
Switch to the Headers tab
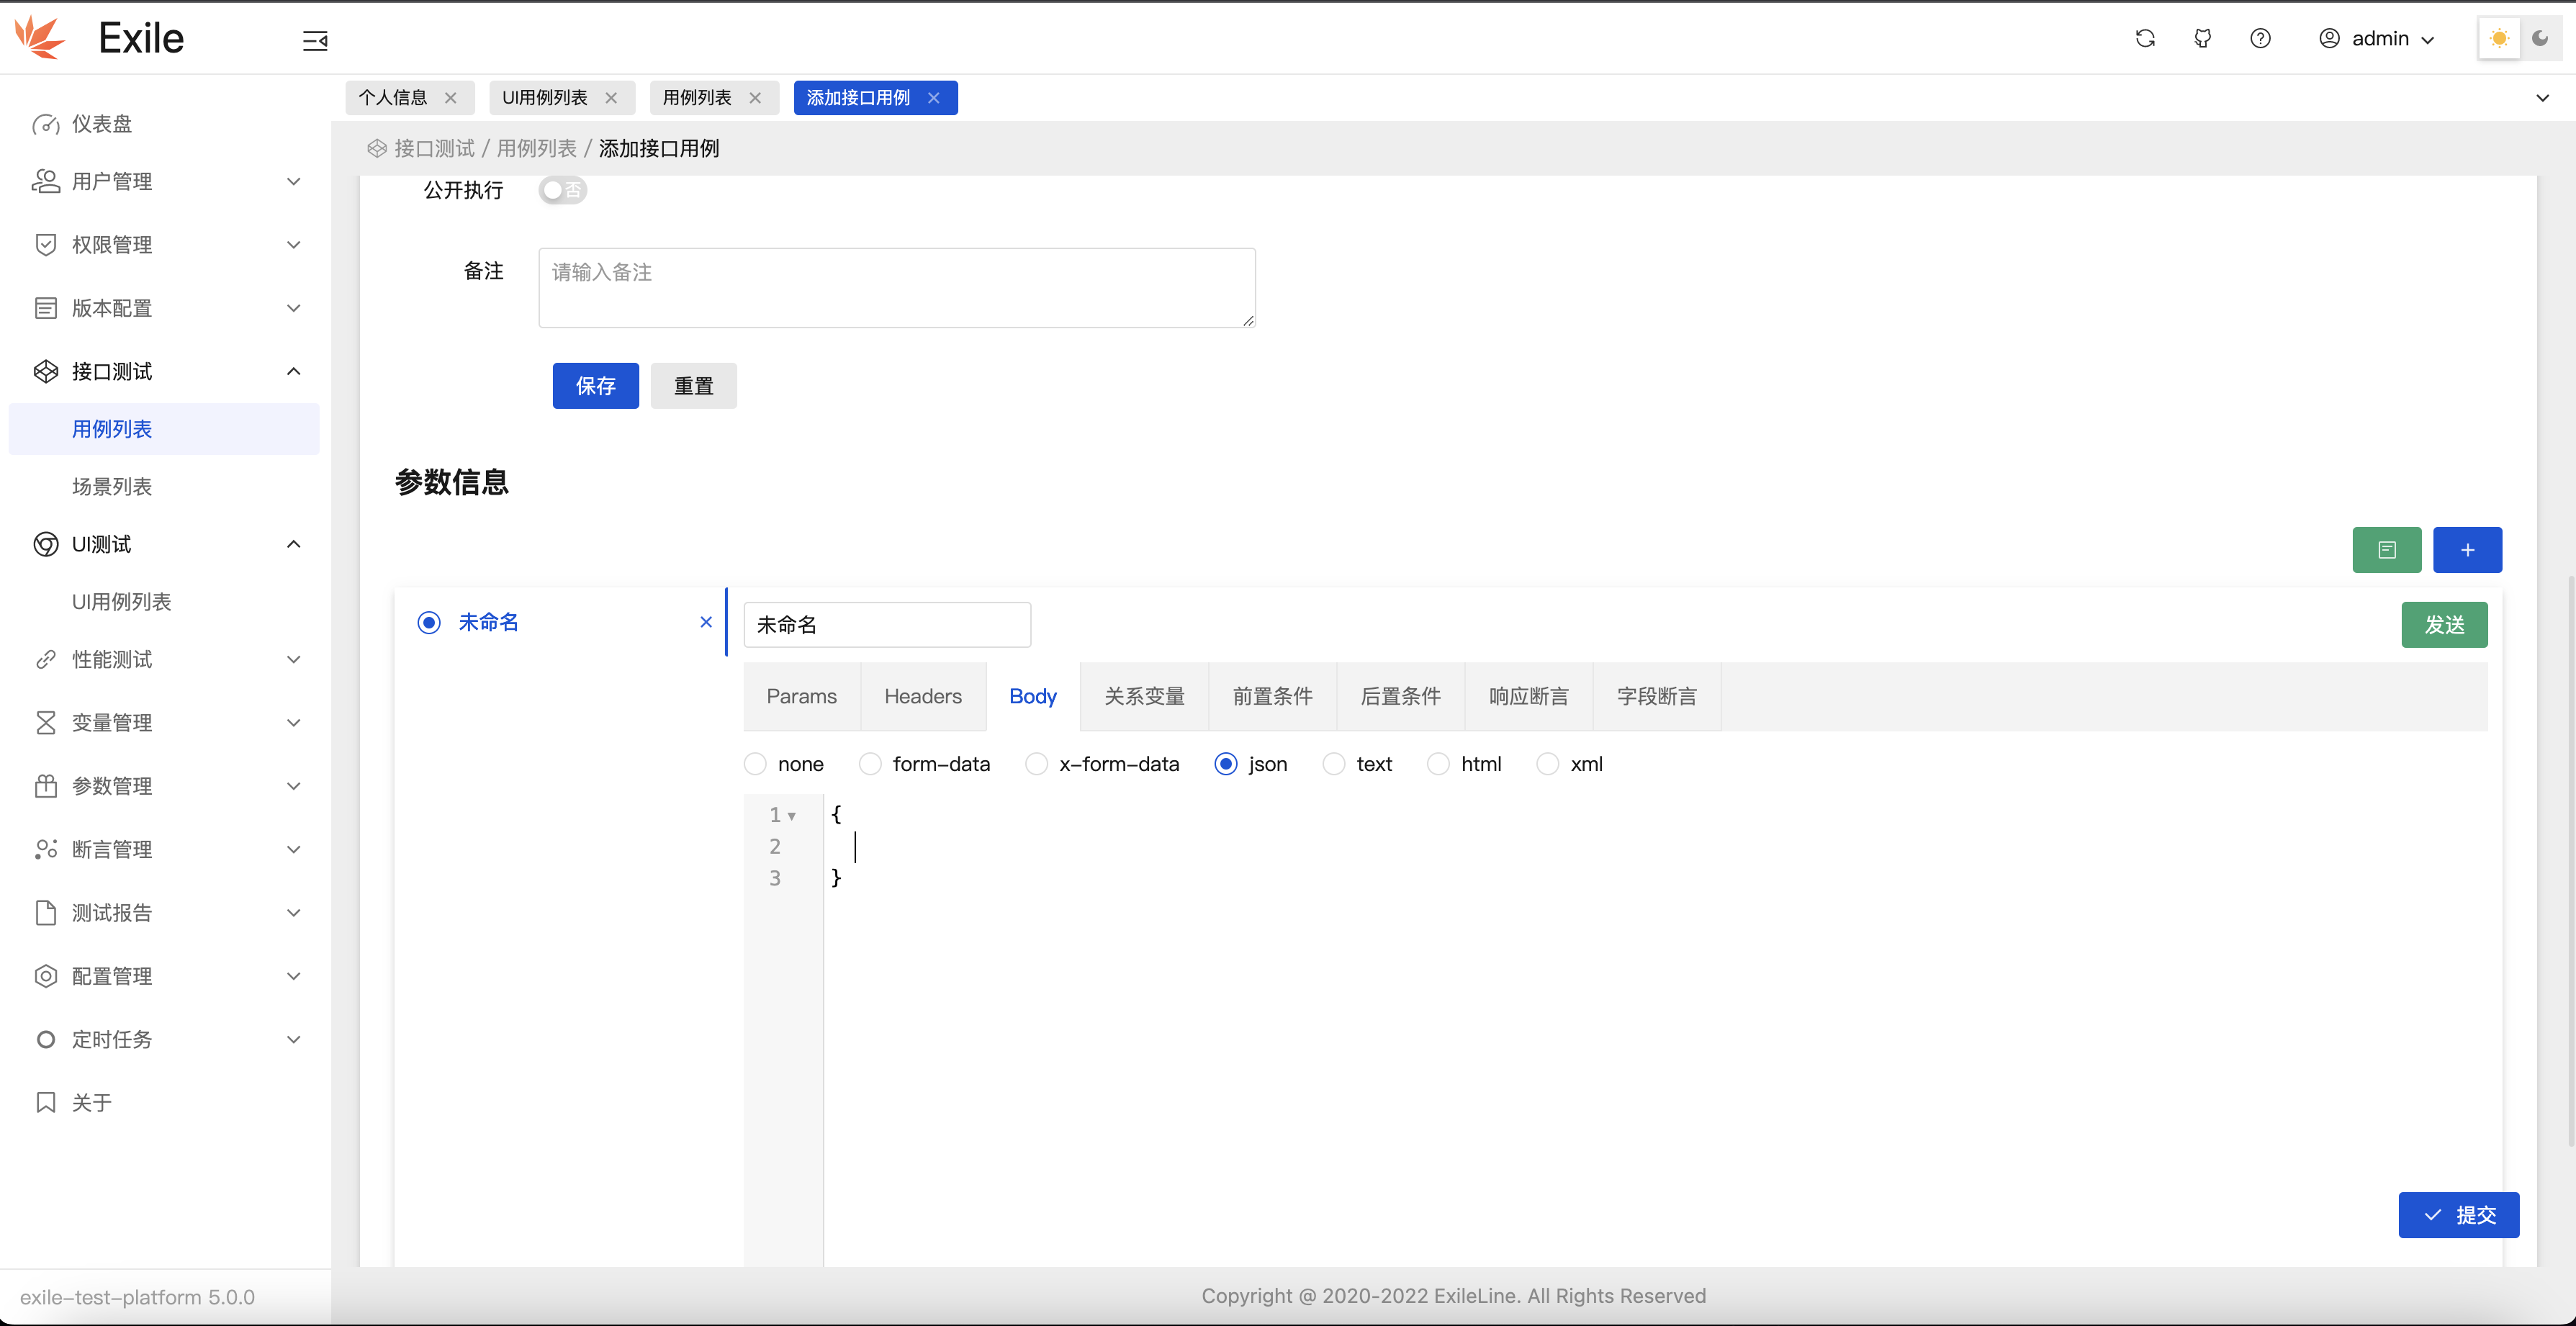click(x=922, y=696)
